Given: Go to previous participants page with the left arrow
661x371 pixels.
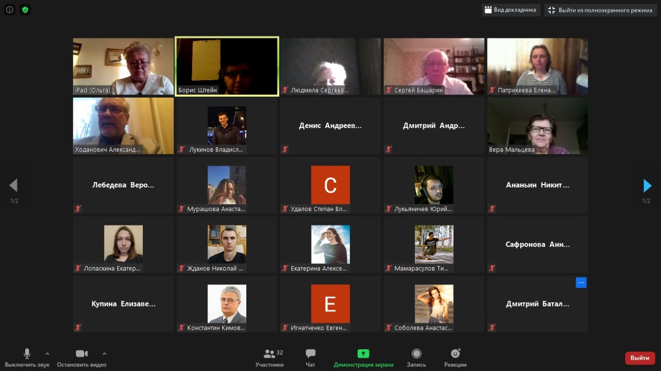Looking at the screenshot, I should [13, 185].
